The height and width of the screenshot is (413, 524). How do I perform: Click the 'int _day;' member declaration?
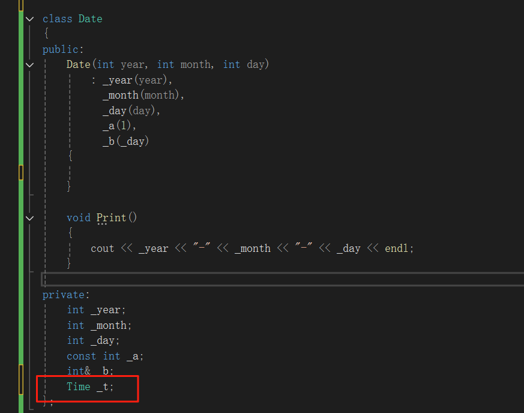click(x=93, y=341)
